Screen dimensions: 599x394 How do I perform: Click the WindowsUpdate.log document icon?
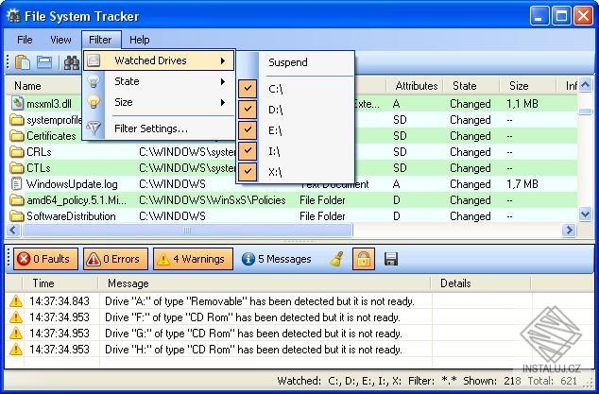coord(16,184)
